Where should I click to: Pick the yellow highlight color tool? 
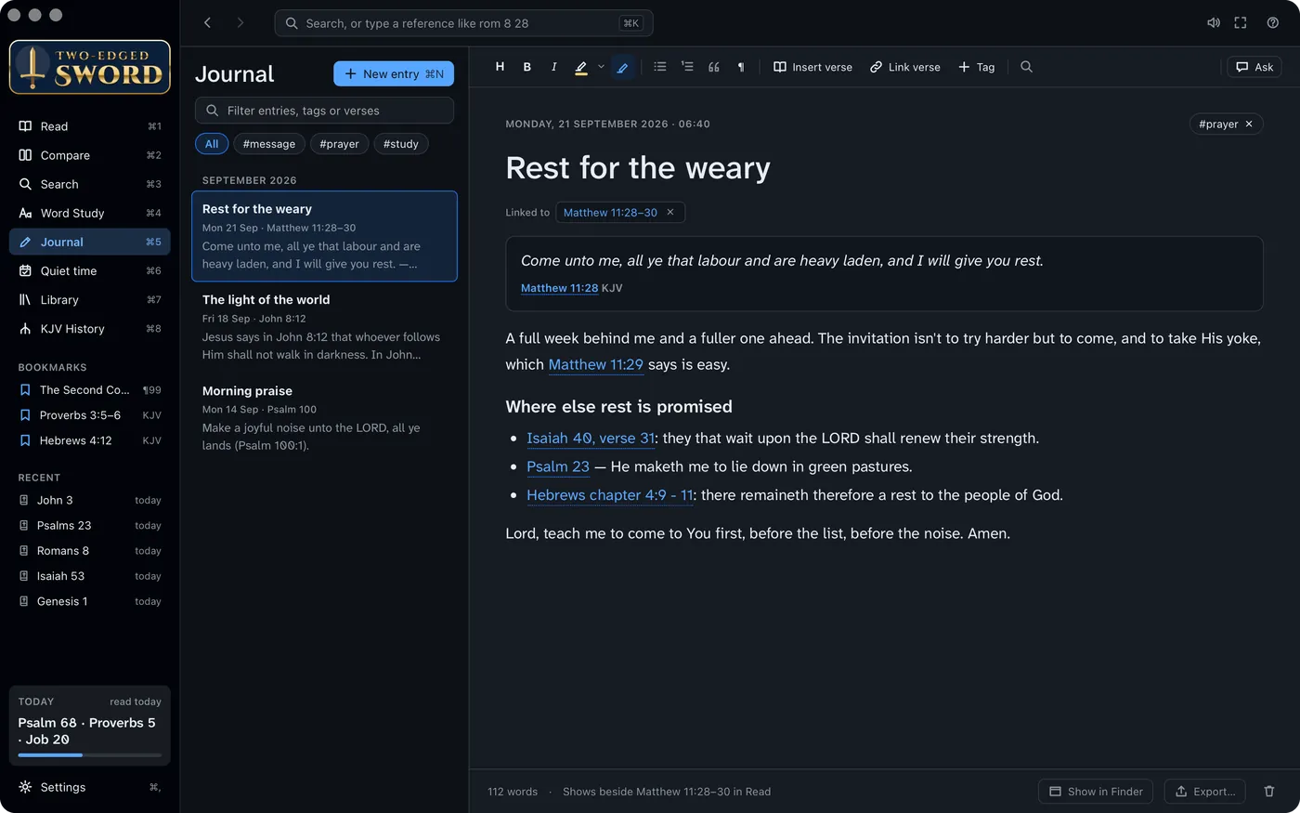(581, 67)
